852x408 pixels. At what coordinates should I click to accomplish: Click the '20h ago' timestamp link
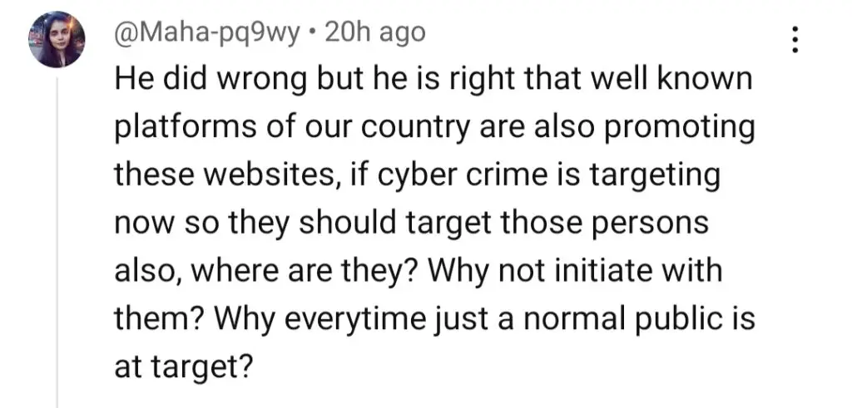(x=374, y=33)
